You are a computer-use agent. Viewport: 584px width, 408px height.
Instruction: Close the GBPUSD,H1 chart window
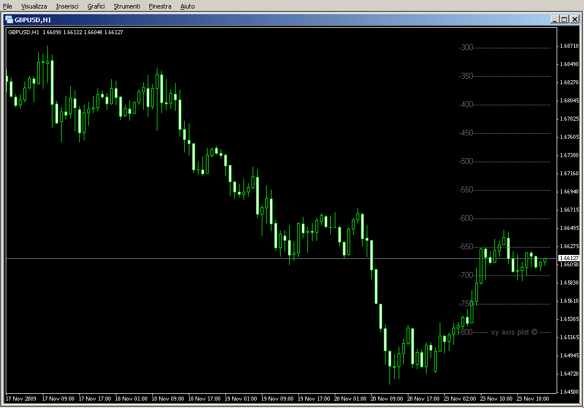click(575, 19)
